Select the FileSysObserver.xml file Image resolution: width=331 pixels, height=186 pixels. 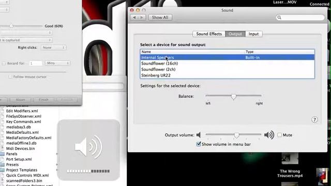pyautogui.click(x=24, y=116)
